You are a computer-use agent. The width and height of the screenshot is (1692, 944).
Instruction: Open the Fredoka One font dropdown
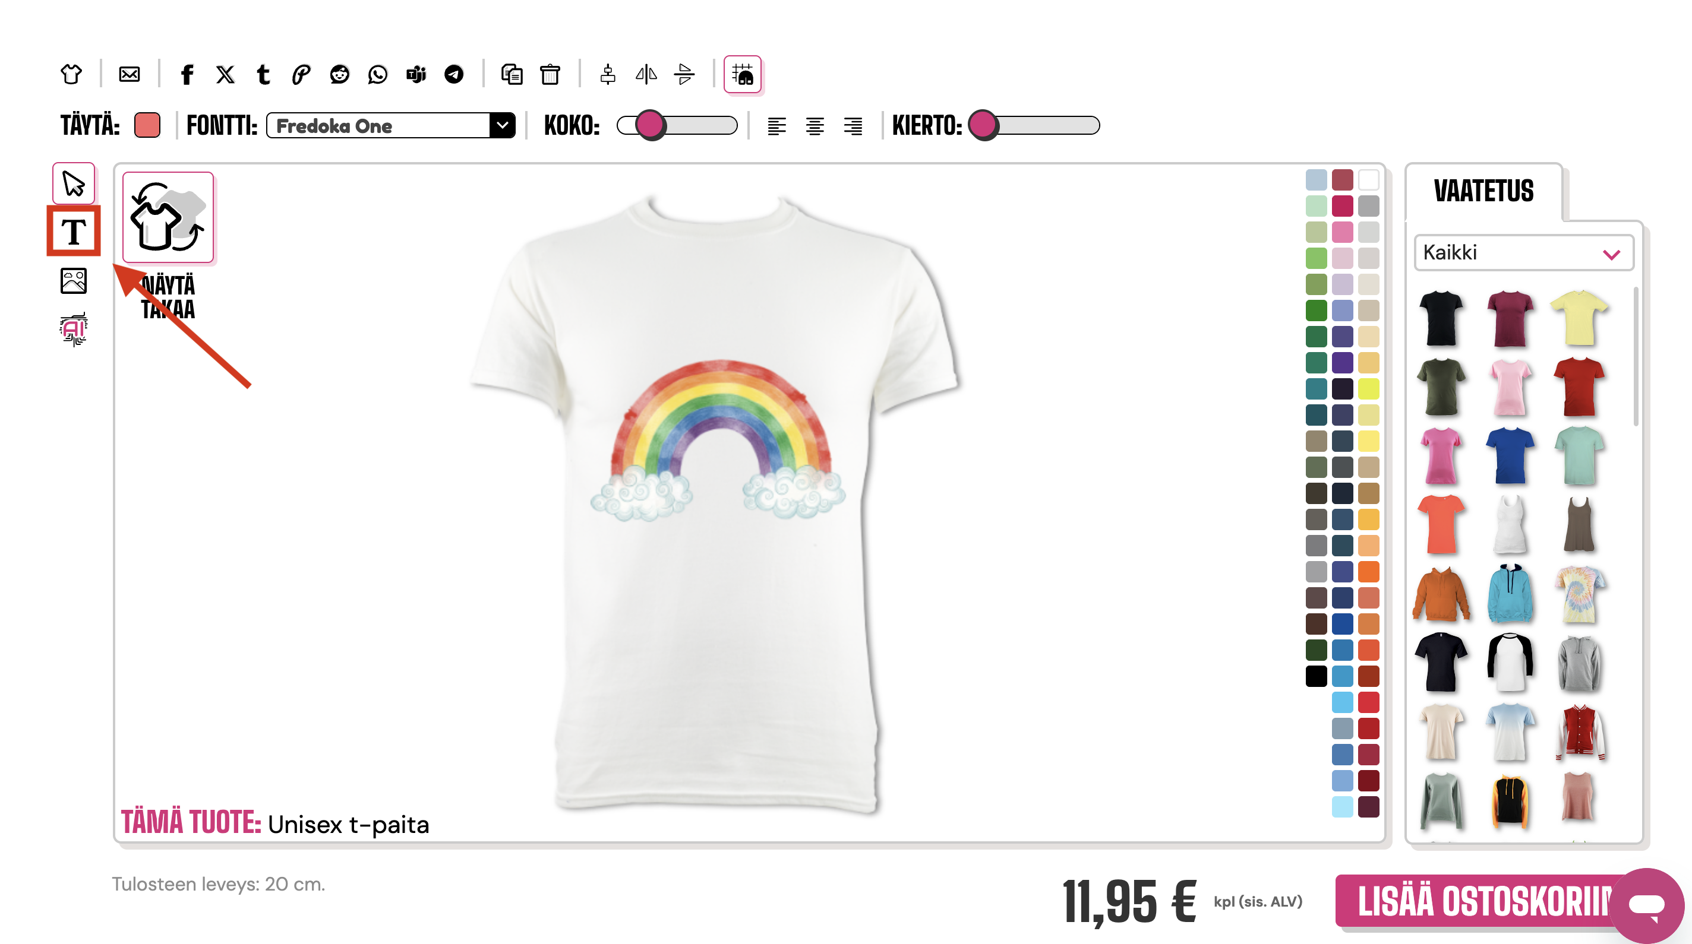(390, 125)
